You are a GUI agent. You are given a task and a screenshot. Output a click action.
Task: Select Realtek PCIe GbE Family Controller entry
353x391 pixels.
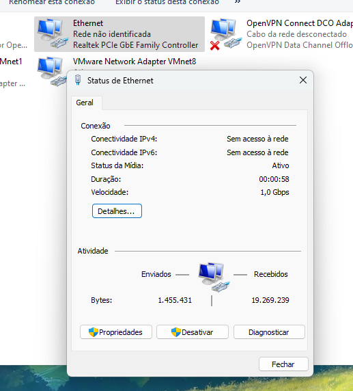[135, 45]
